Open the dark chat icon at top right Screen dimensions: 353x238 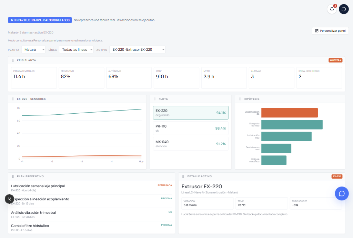[x=344, y=9]
